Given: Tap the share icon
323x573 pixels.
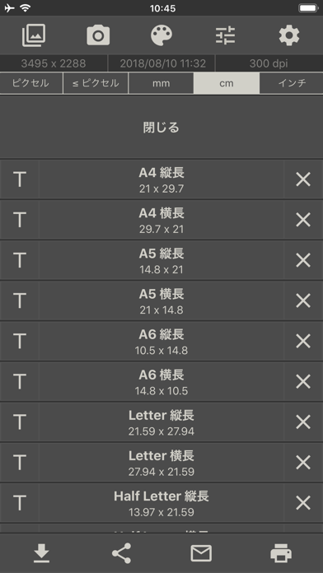Looking at the screenshot, I should (121, 553).
